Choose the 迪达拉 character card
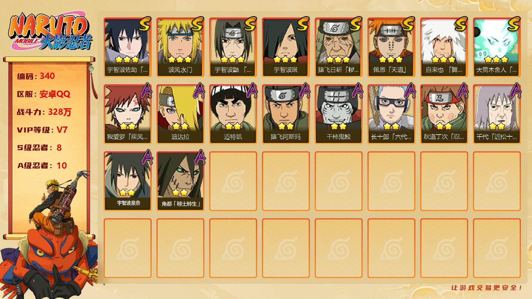The width and height of the screenshot is (532, 299). click(180, 114)
